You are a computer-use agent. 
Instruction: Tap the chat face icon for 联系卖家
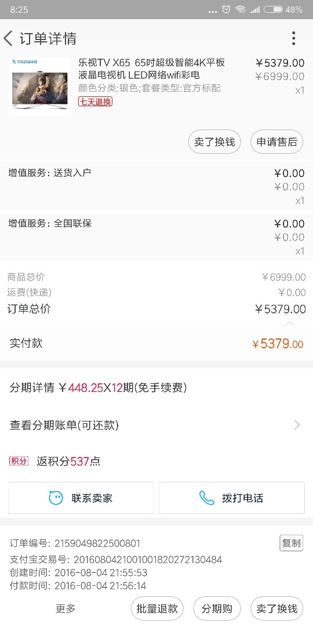click(56, 498)
